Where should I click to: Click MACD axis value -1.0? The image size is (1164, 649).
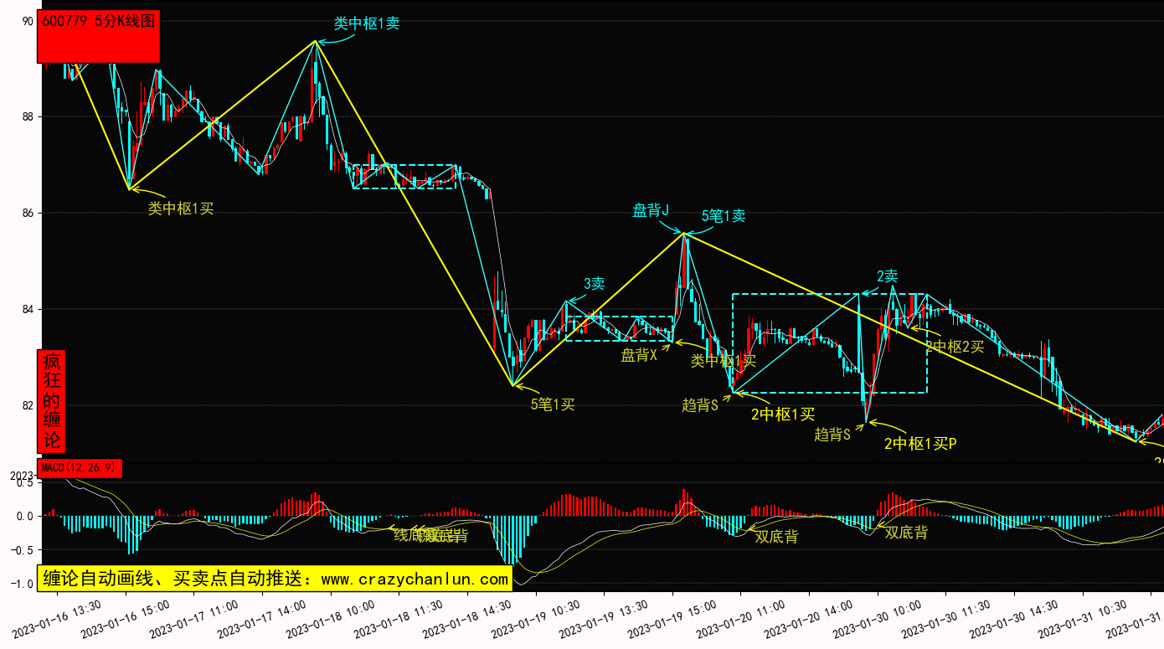22,585
